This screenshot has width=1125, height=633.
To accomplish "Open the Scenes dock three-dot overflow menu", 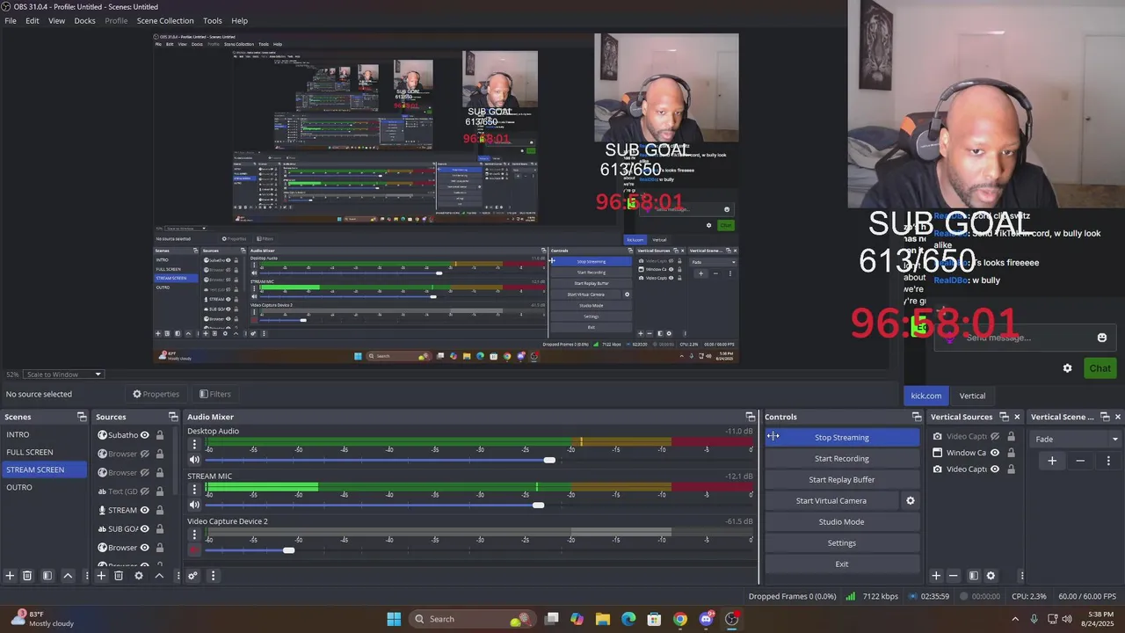I will click(x=85, y=576).
